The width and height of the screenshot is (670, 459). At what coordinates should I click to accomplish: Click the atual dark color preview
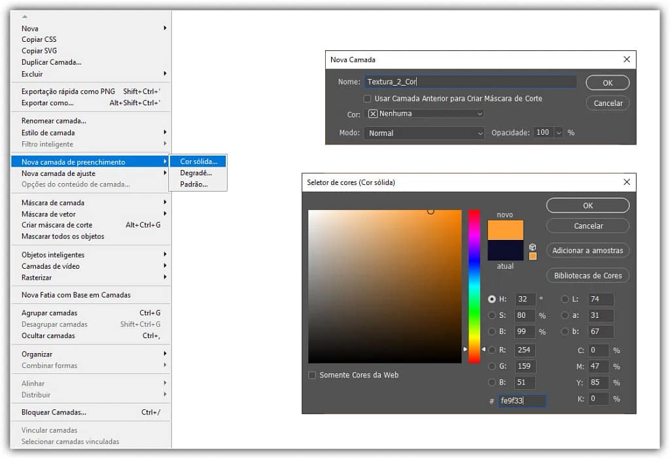coord(506,250)
